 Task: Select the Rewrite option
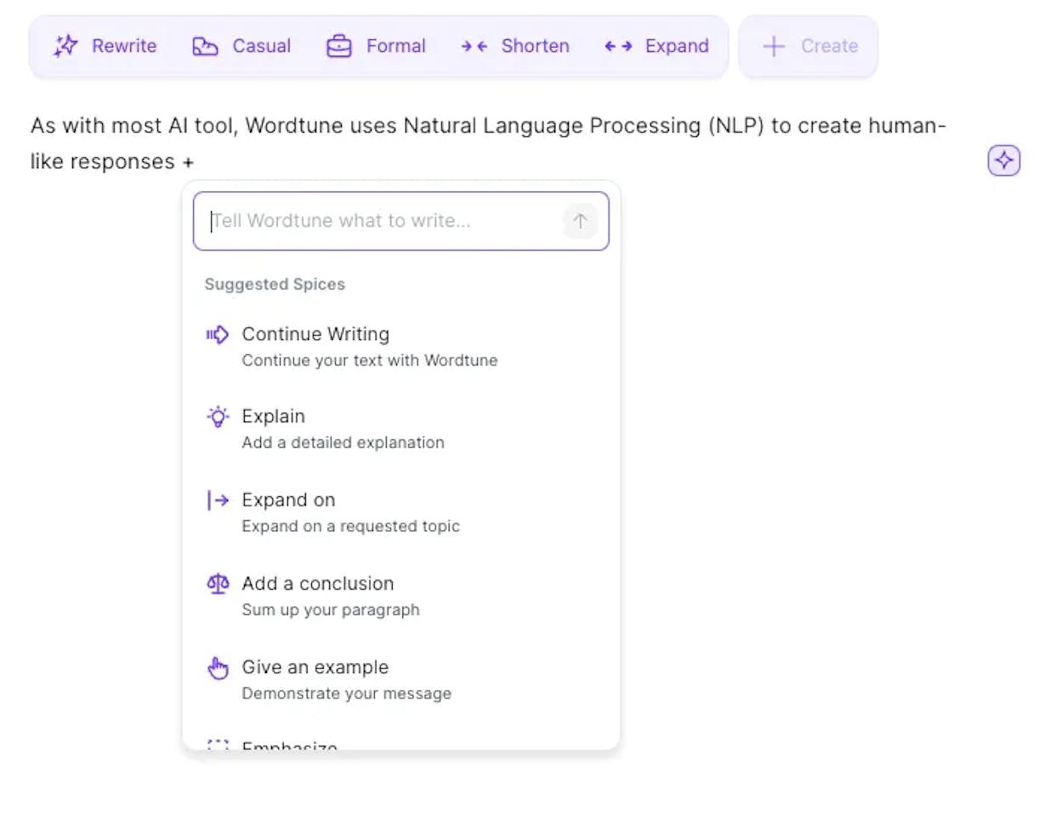click(x=124, y=46)
